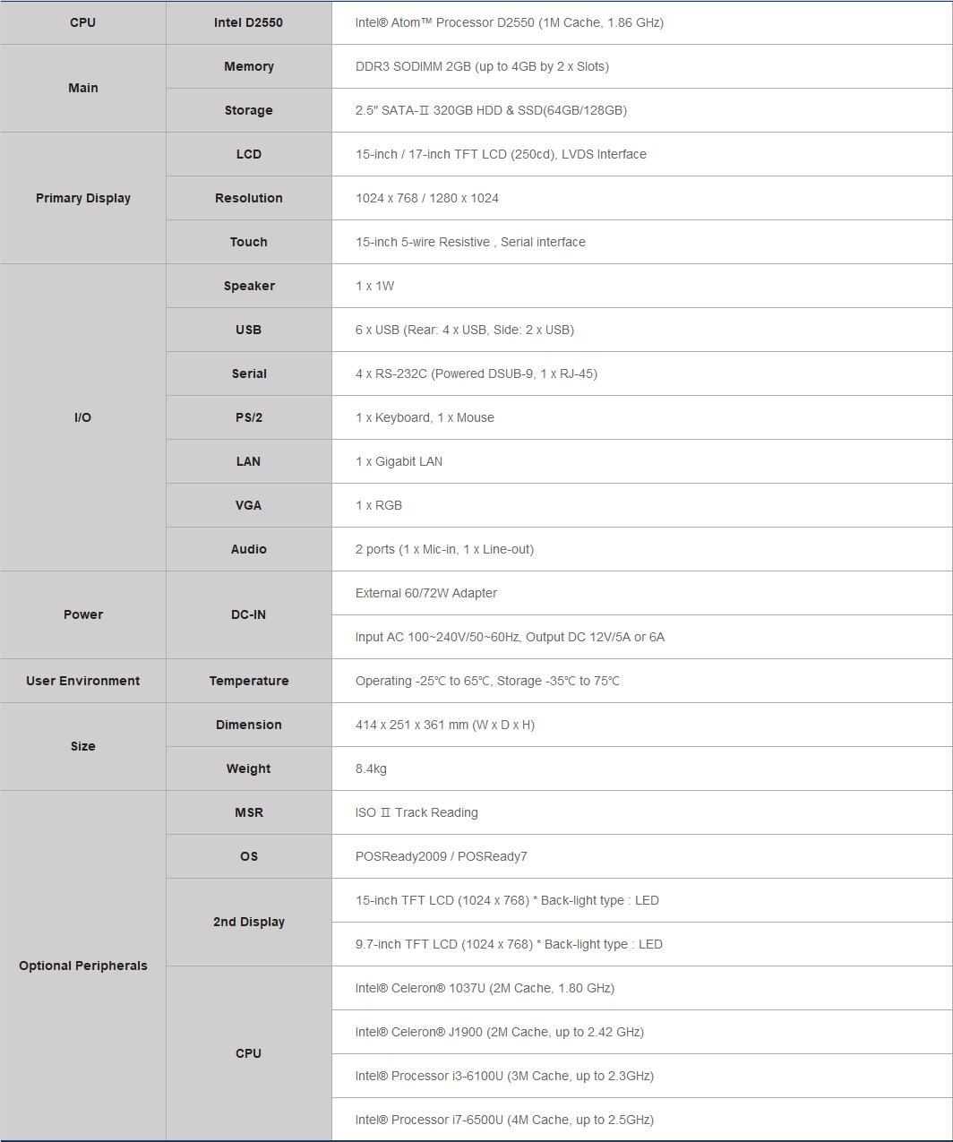Screen dimensions: 953x1142
Task: Click the MSR ISO Track Reading text
Action: coord(416,812)
